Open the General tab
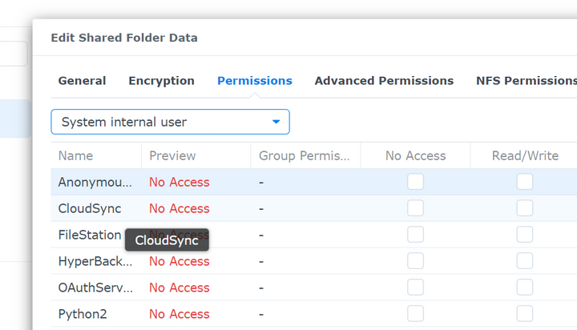 click(x=82, y=81)
